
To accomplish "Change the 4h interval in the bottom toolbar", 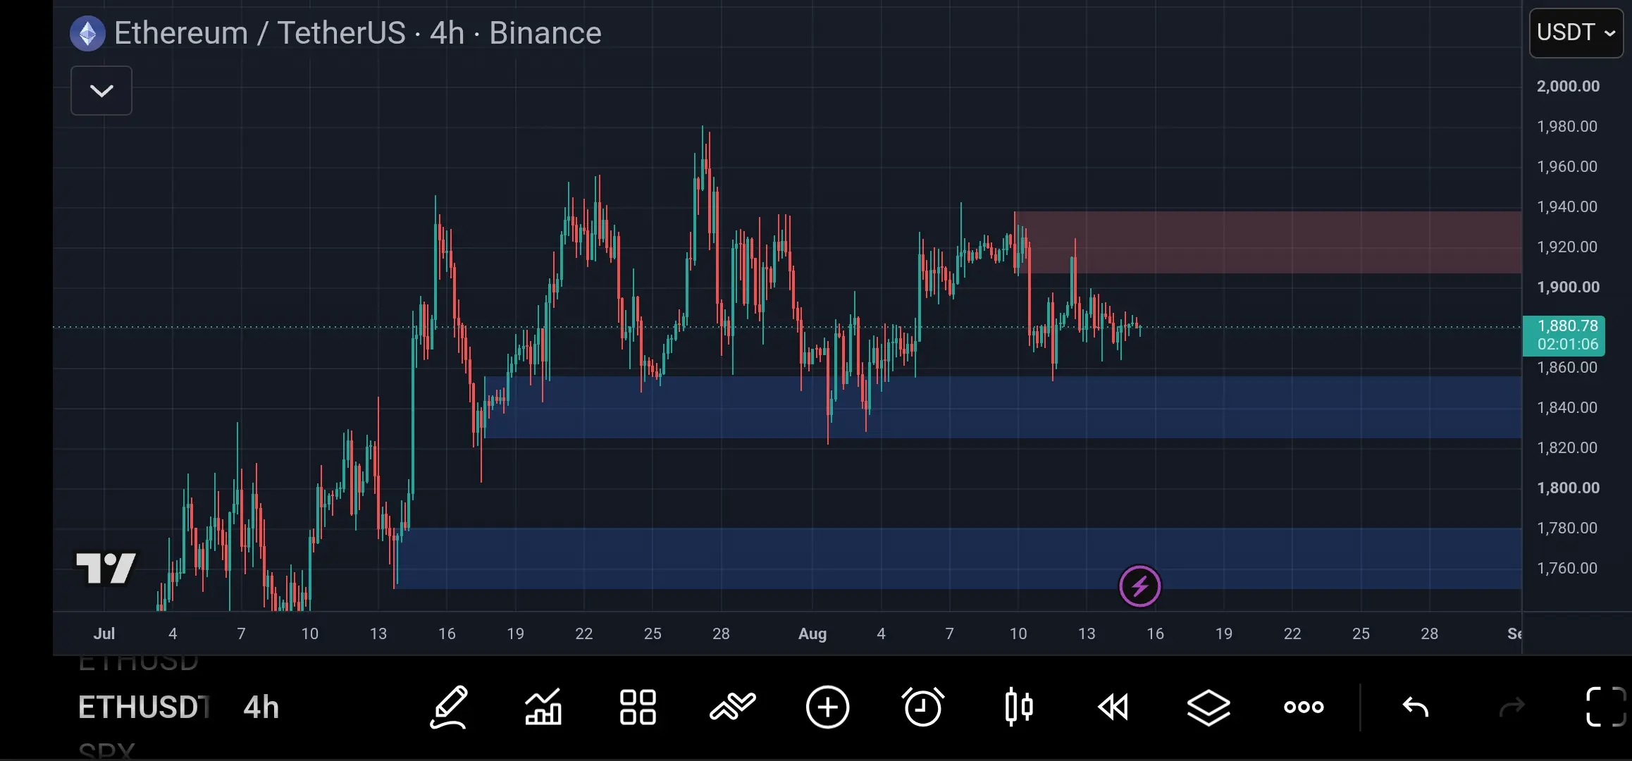I will pyautogui.click(x=261, y=707).
